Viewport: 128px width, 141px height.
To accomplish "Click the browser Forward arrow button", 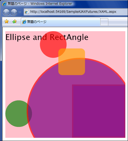I will tap(14, 12).
